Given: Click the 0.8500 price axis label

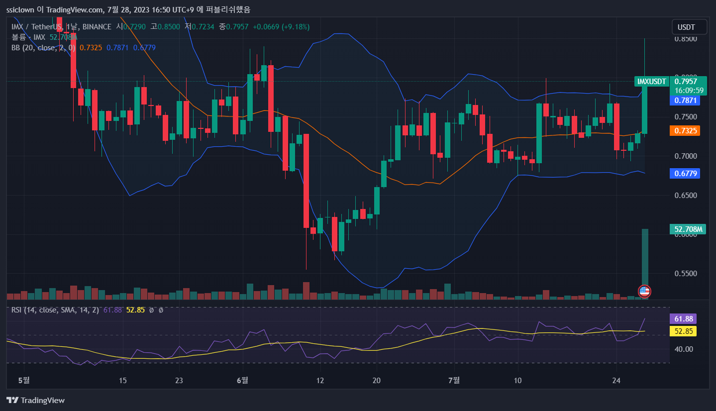Looking at the screenshot, I should [x=686, y=39].
